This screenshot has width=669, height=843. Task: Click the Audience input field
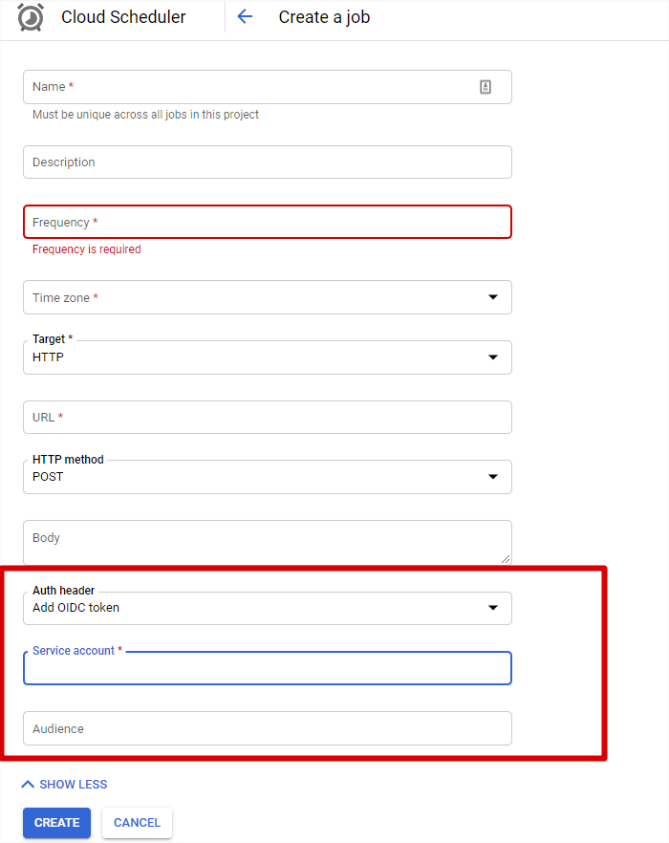(267, 728)
